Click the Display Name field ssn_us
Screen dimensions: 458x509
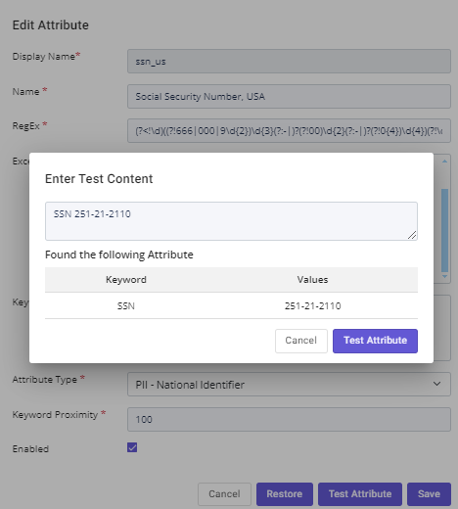289,62
